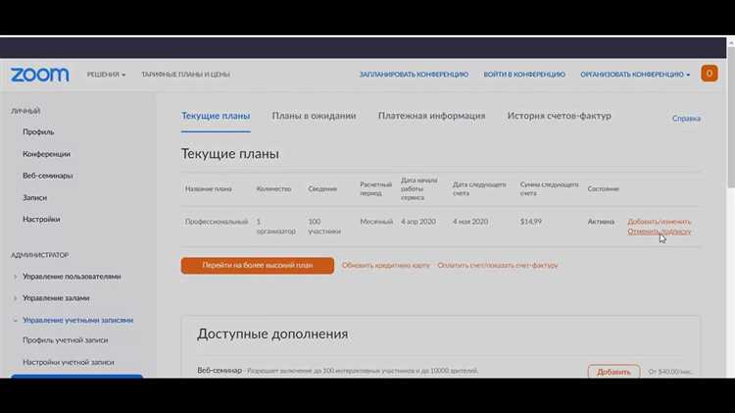The height and width of the screenshot is (413, 735).
Task: Open История счетов-фактур tab
Action: click(560, 116)
